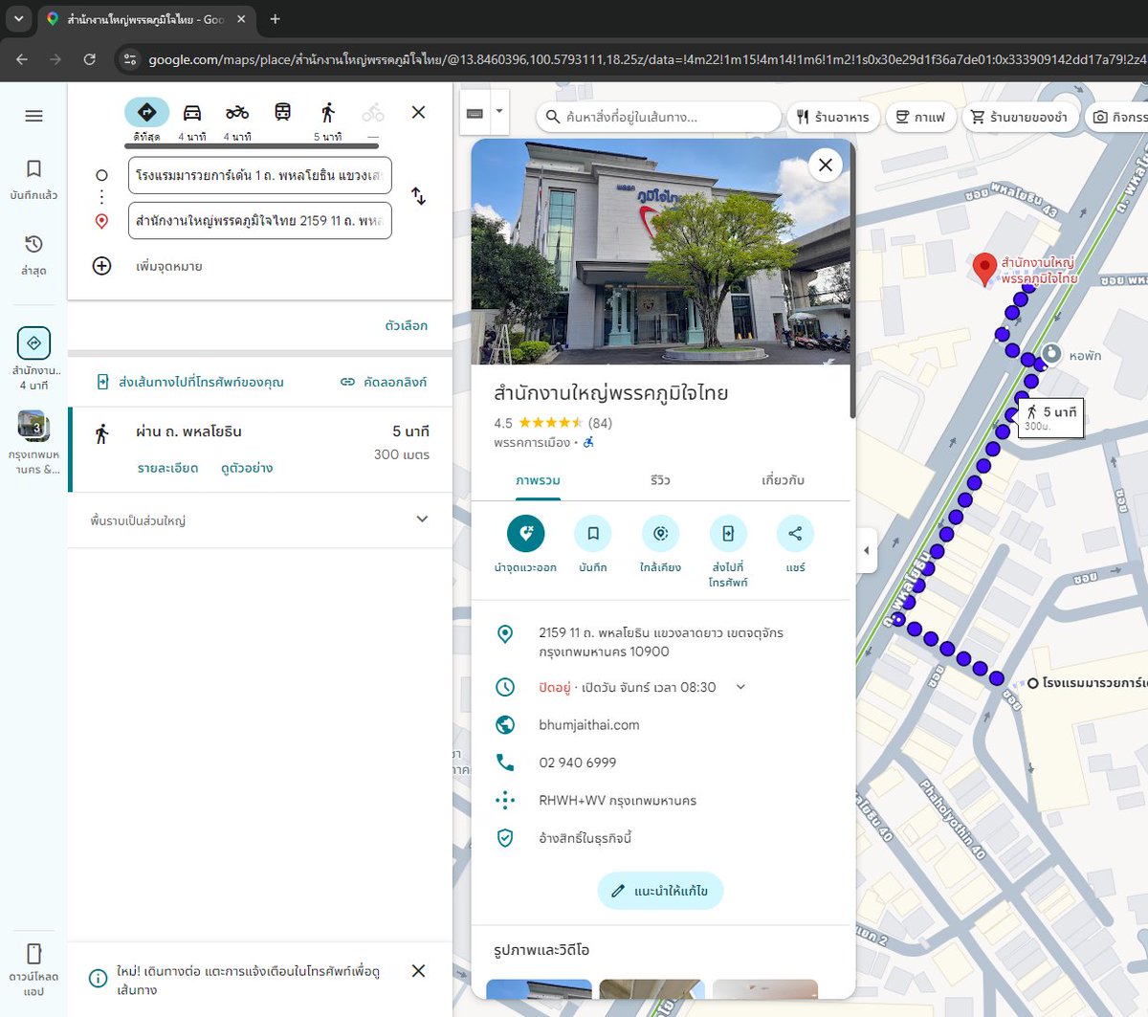Click the red destination pin on map
1148x1017 pixels.
click(x=984, y=269)
